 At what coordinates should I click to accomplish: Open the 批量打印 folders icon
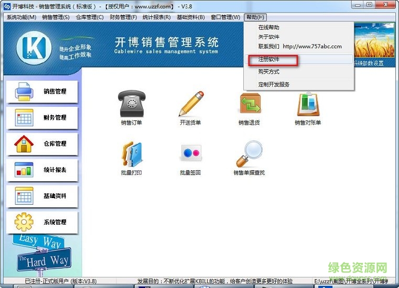point(132,153)
